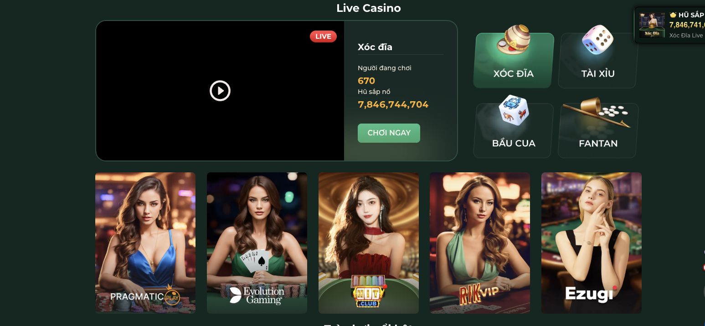Open the RikVIP provider card
Image resolution: width=705 pixels, height=326 pixels.
(480, 243)
